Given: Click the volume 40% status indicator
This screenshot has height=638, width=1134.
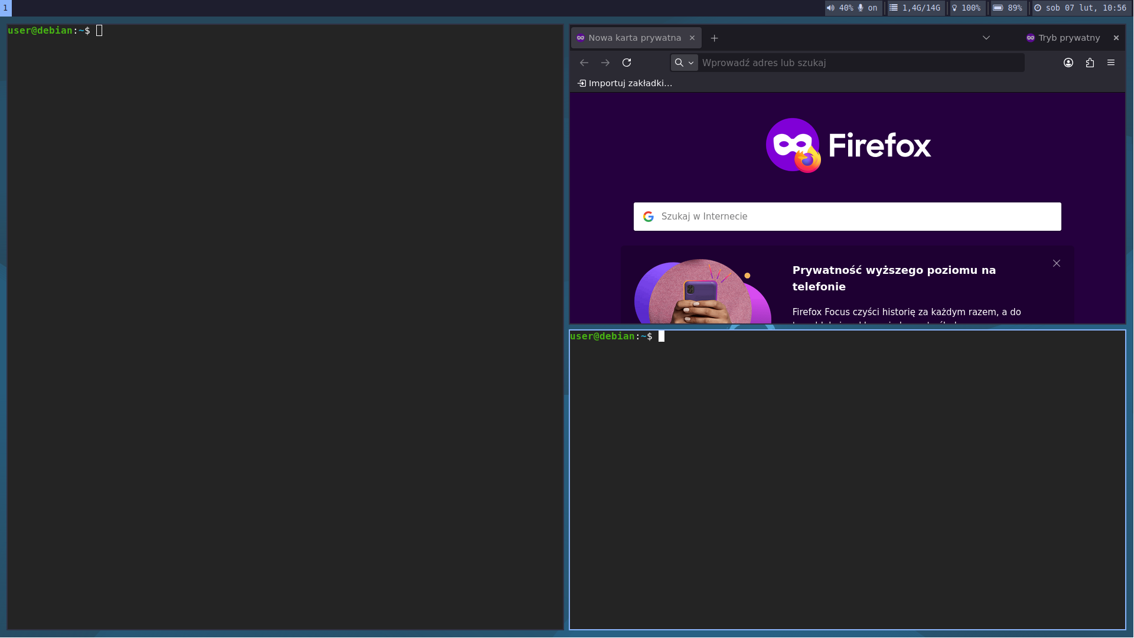Looking at the screenshot, I should pyautogui.click(x=840, y=8).
